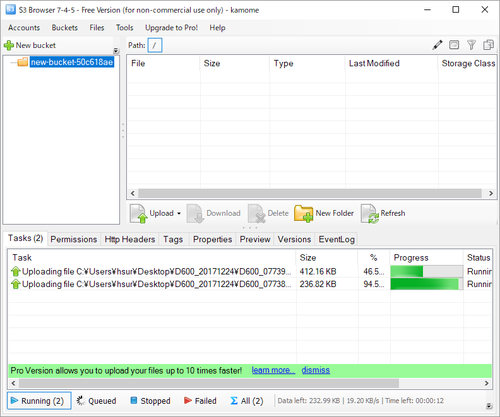Click the New Folder icon
Viewport: 500px width, 417px height.
pyautogui.click(x=303, y=213)
